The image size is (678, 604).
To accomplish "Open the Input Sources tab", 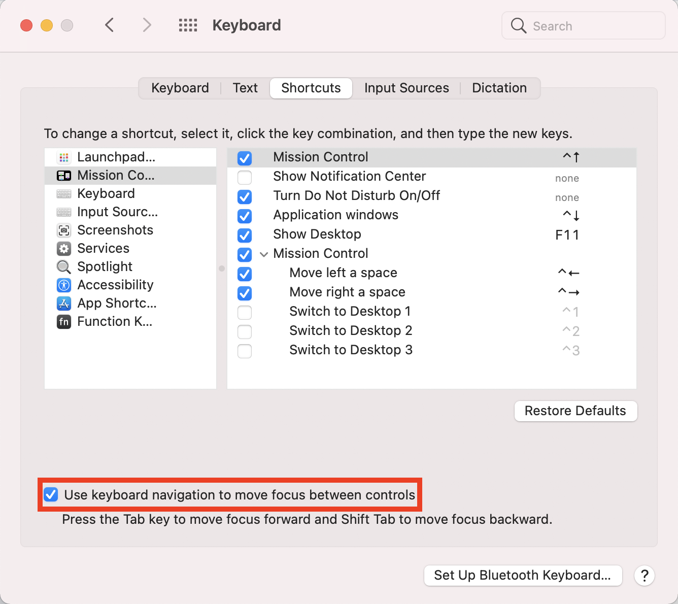I will pos(406,88).
